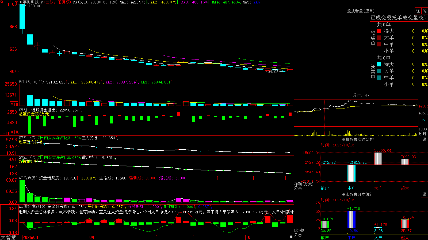Toggle the dark red 大单 buy legend square

pyautogui.click(x=379, y=38)
